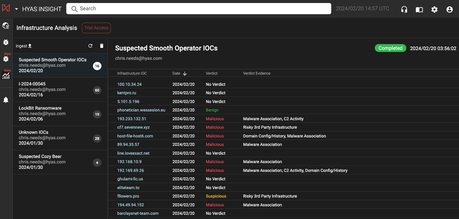Click into the Search field

(x=199, y=8)
